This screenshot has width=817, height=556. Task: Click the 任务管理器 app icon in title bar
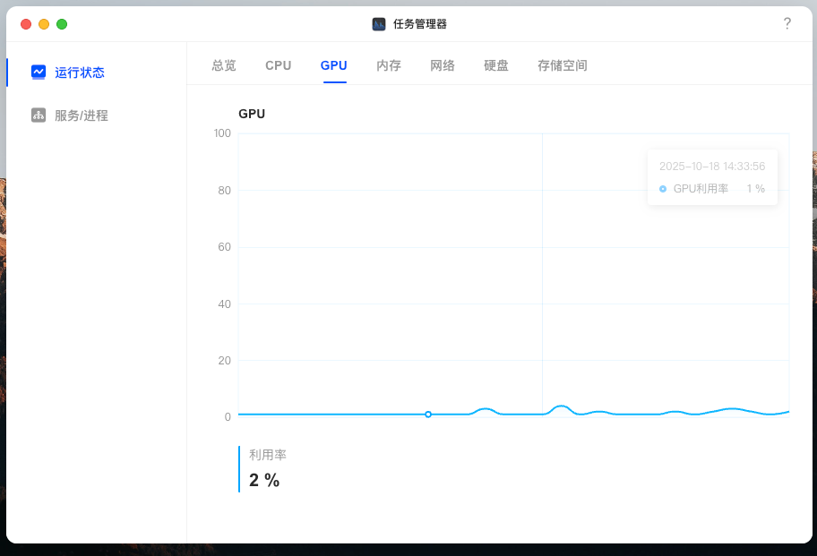pyautogui.click(x=379, y=24)
